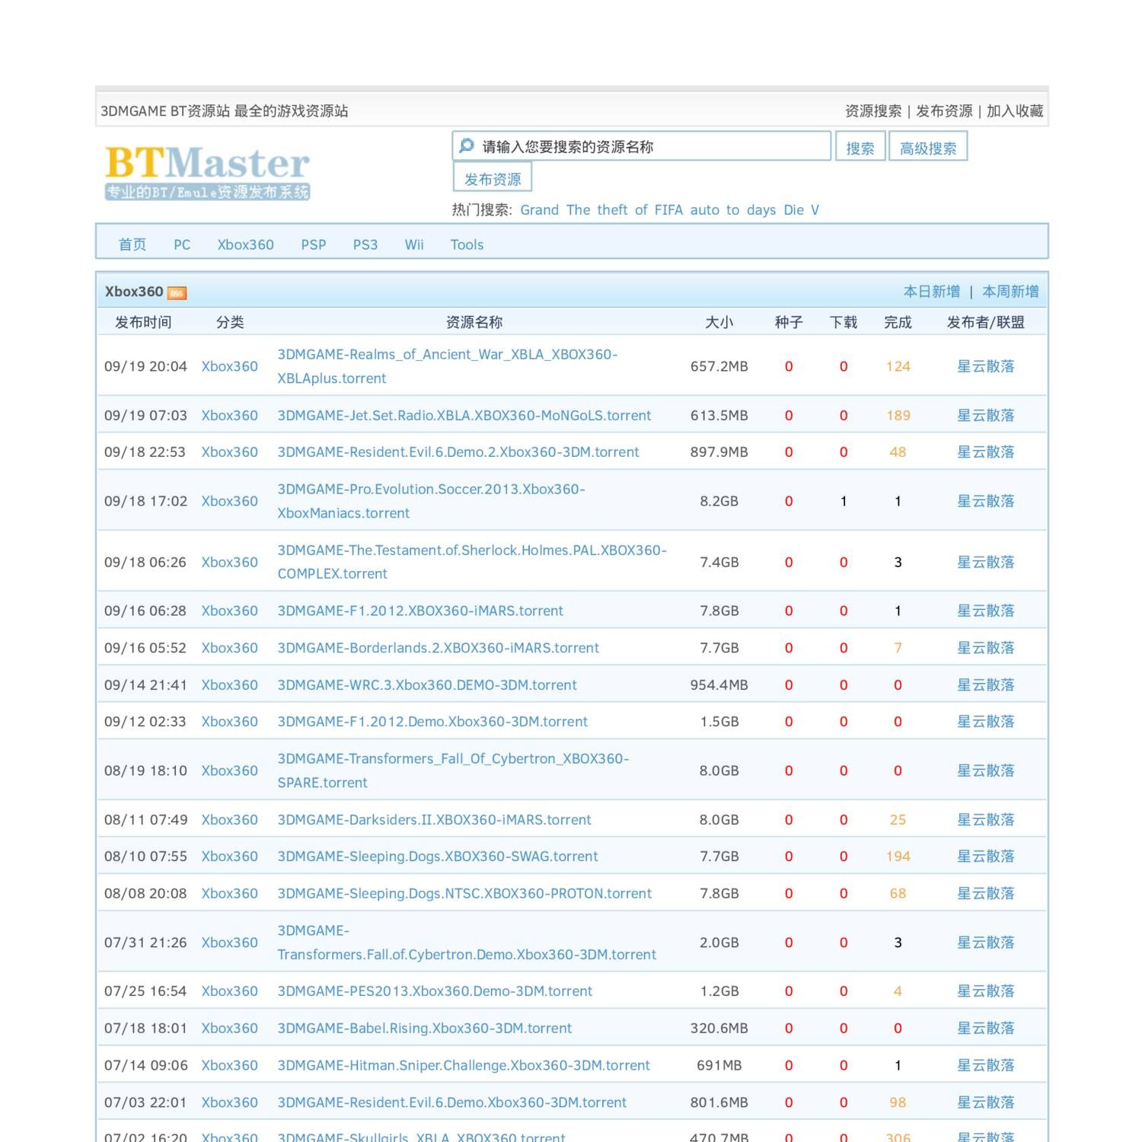The height and width of the screenshot is (1142, 1142).
Task: Switch to the PSP section
Action: coord(314,244)
